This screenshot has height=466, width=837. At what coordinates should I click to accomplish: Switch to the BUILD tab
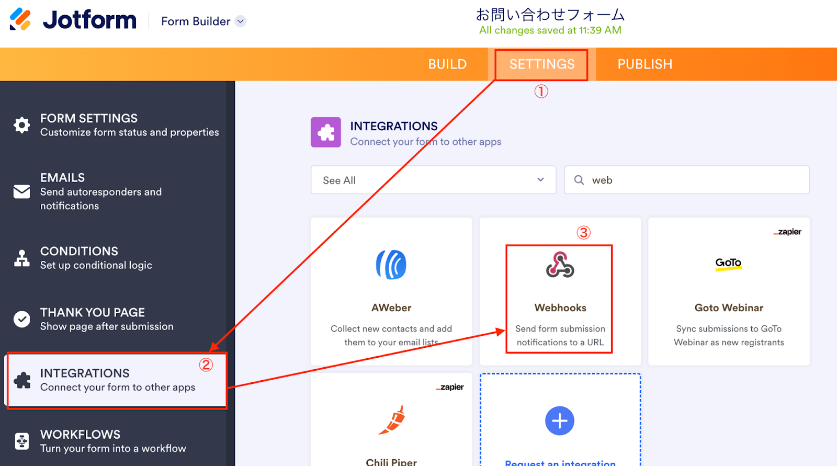click(x=447, y=64)
